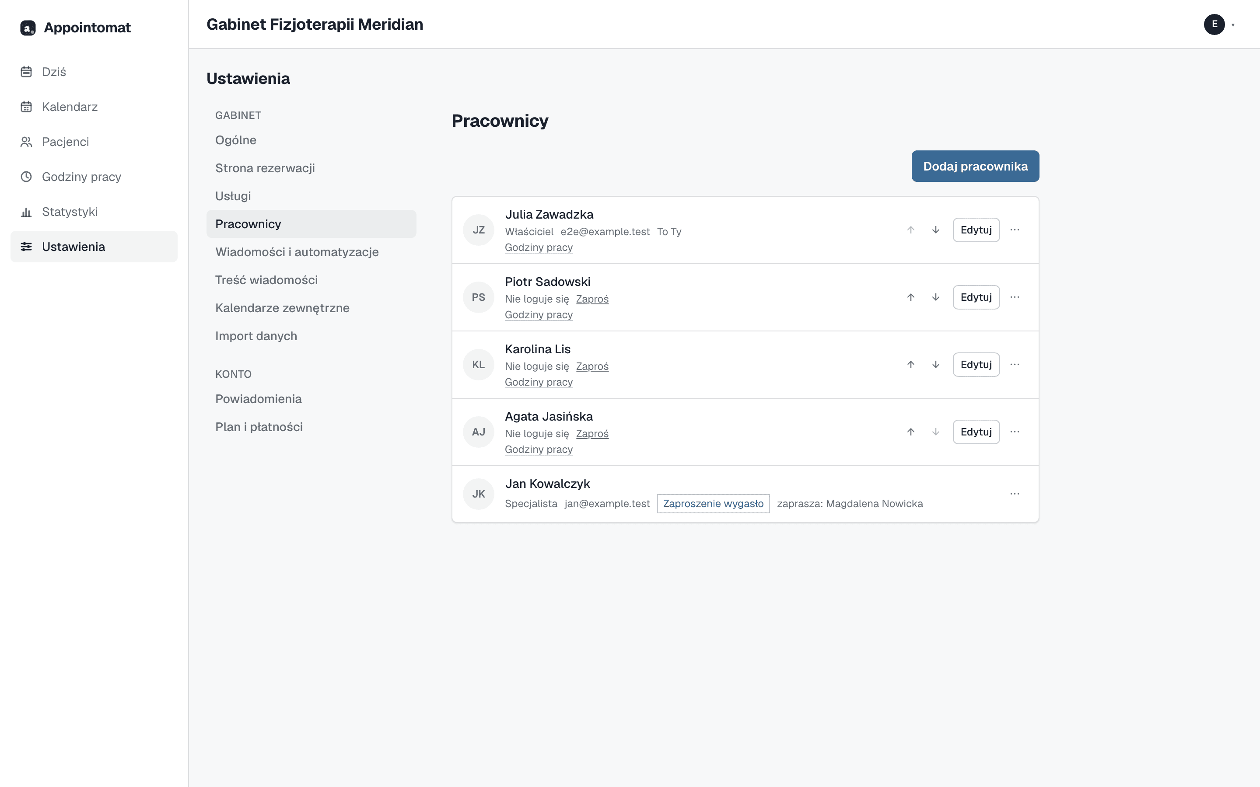Open Ogólne settings section
This screenshot has width=1260, height=787.
tap(311, 140)
